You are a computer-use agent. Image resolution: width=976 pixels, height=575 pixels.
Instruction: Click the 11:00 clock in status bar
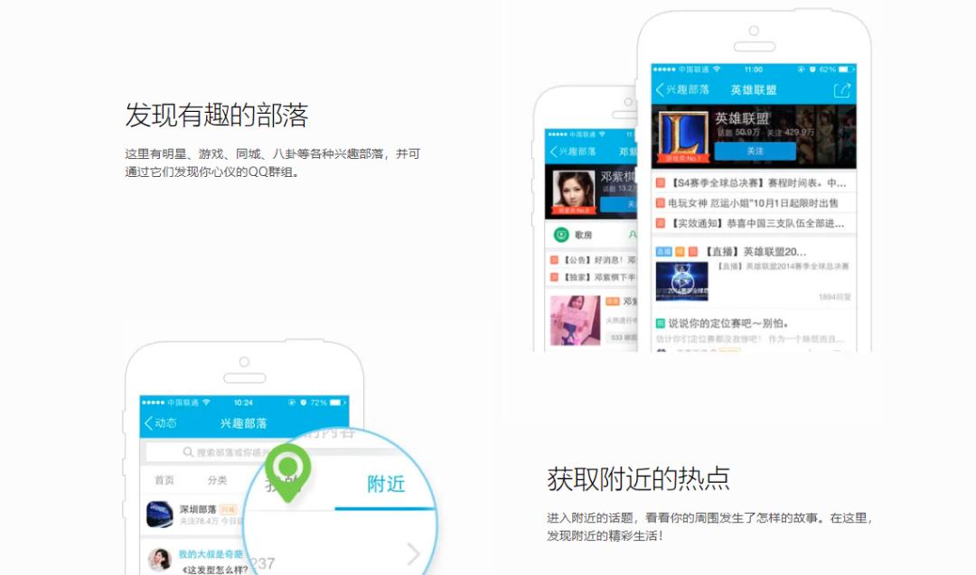coord(753,69)
